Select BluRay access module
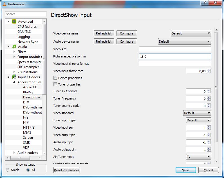The width and height of the screenshot is (224, 178). coord(28,92)
